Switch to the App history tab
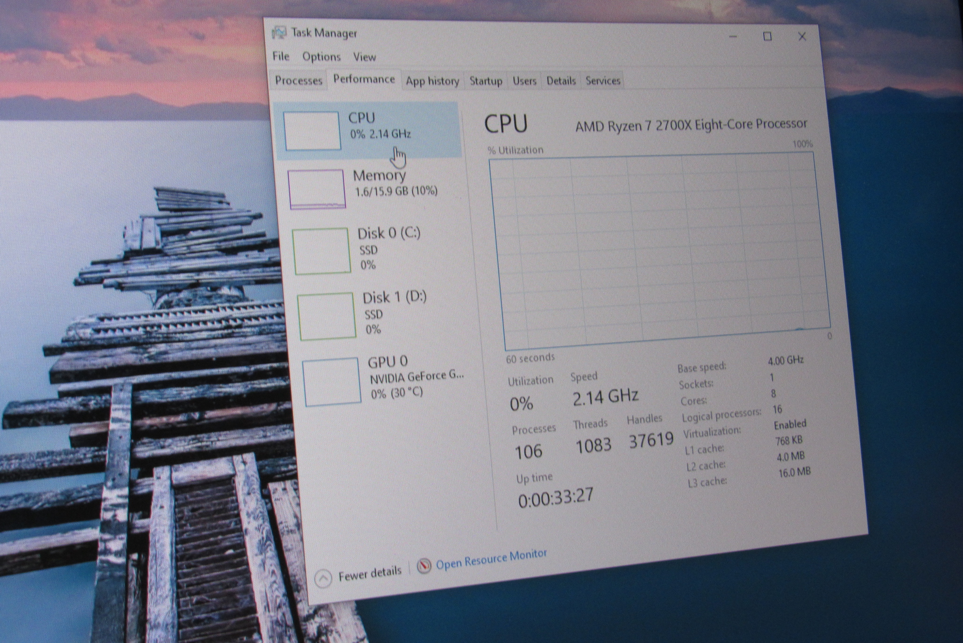The image size is (963, 643). click(432, 81)
